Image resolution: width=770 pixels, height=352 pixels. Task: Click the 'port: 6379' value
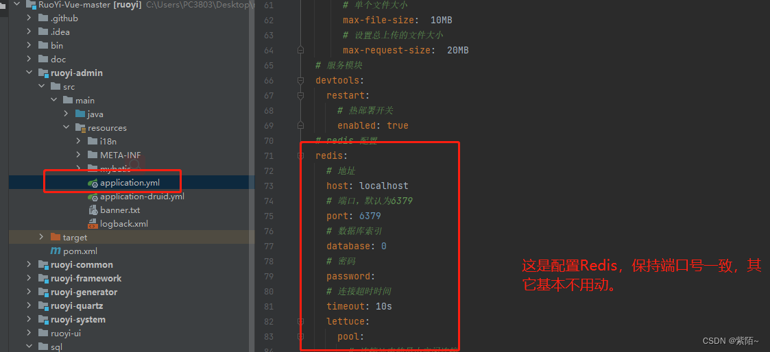370,216
